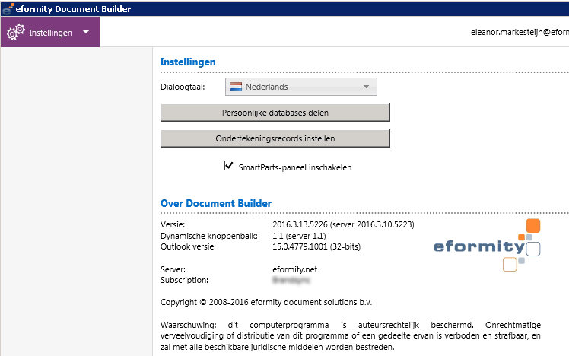Expand the Instellingen dropdown arrow
The width and height of the screenshot is (569, 356).
click(x=86, y=32)
